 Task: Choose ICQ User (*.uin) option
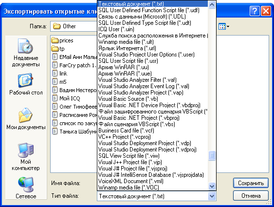click(152, 29)
